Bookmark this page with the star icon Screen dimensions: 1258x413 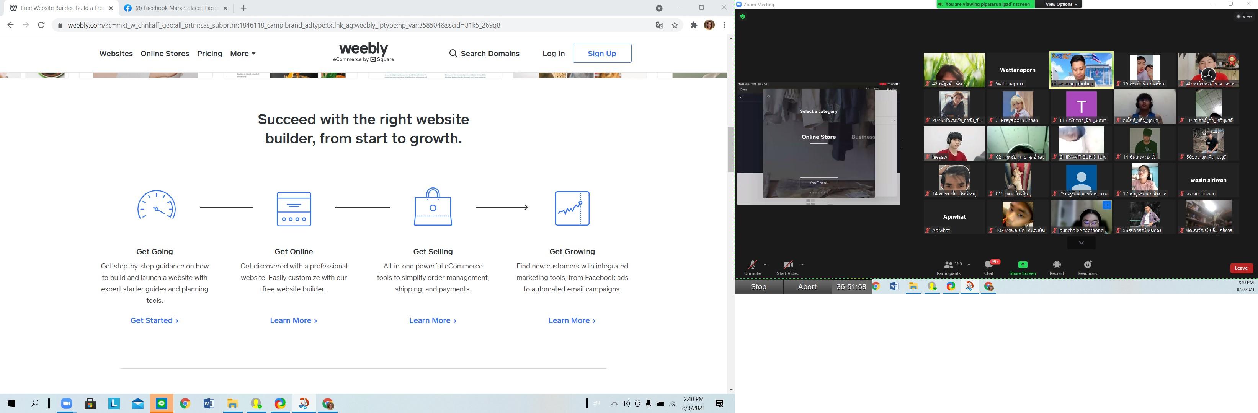(675, 25)
